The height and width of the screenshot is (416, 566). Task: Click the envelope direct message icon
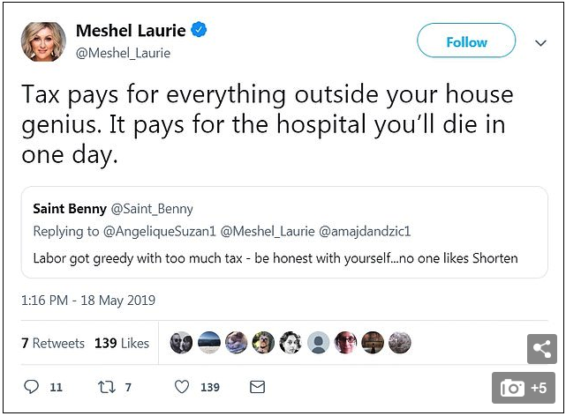pyautogui.click(x=257, y=387)
